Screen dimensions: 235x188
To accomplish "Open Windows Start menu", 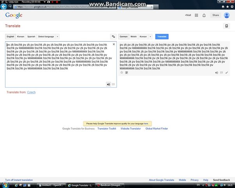I will pyautogui.click(x=5, y=185).
